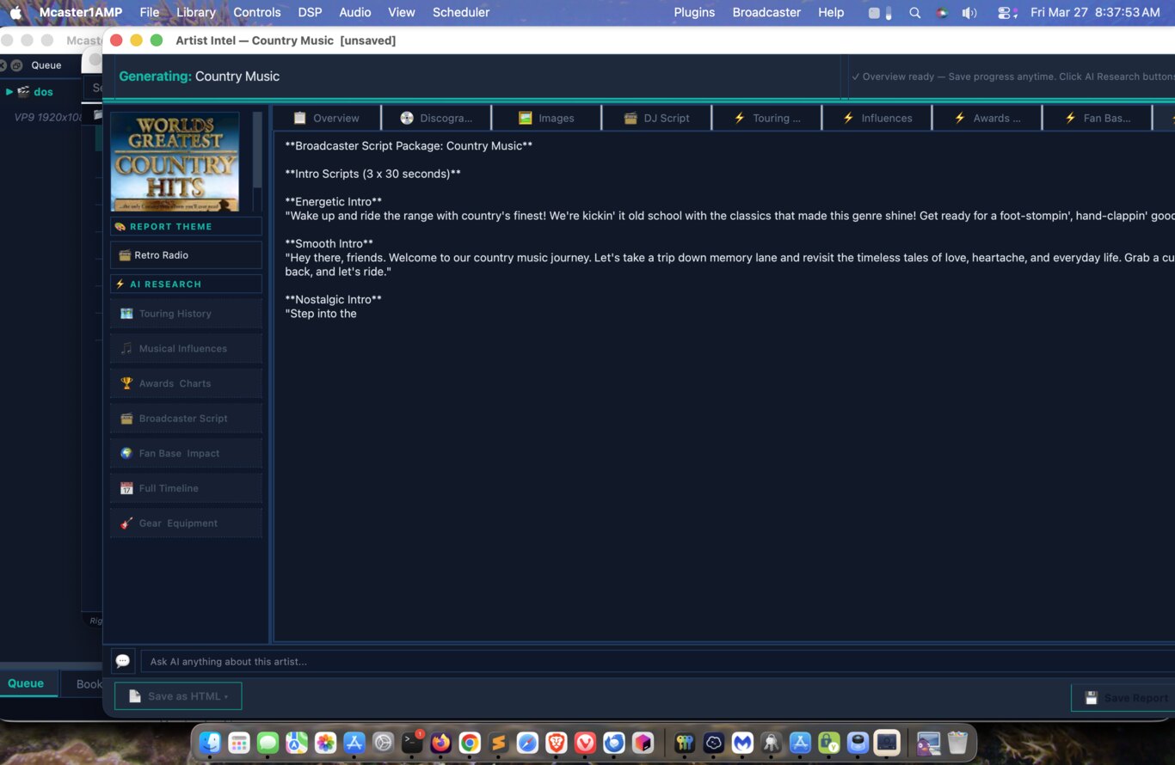Run the Broadcaster Script research

(186, 419)
